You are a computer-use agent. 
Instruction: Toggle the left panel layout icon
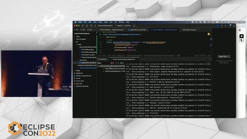tap(83, 26)
